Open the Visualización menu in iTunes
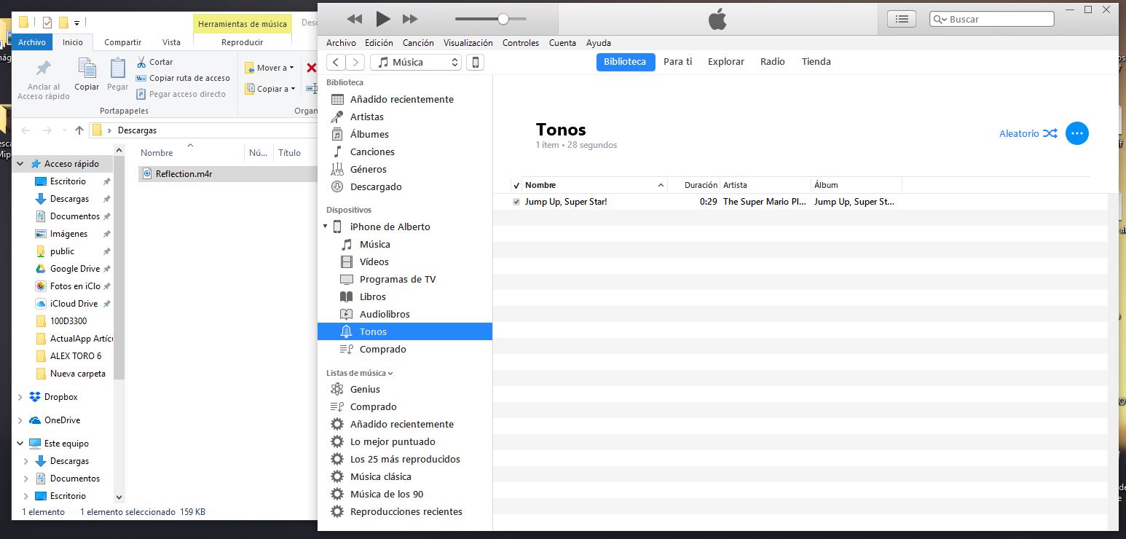1126x539 pixels. point(468,43)
